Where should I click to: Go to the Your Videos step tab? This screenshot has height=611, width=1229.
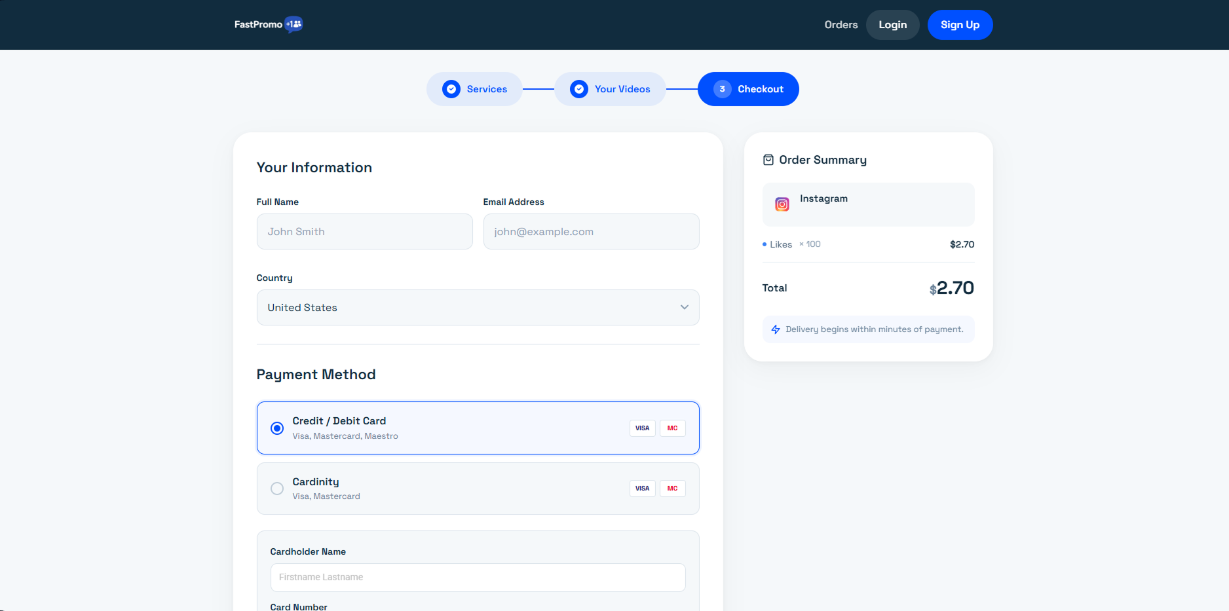tap(611, 89)
